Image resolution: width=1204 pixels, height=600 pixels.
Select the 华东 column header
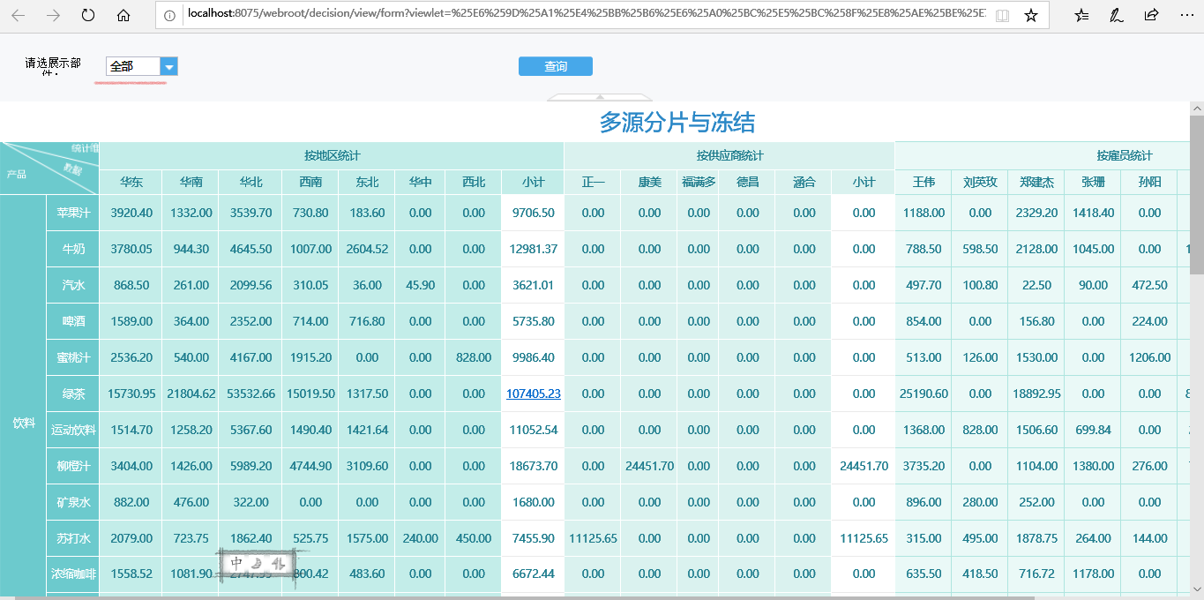pos(131,182)
